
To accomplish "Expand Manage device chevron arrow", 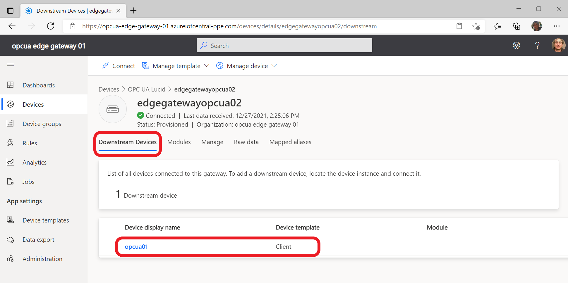I will [274, 66].
